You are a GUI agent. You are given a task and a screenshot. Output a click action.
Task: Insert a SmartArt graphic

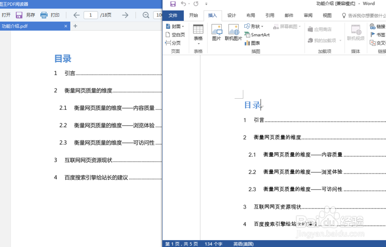(x=257, y=35)
